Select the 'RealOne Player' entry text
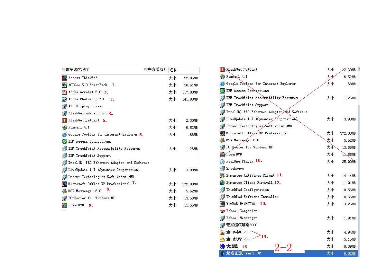 pyautogui.click(x=240, y=161)
